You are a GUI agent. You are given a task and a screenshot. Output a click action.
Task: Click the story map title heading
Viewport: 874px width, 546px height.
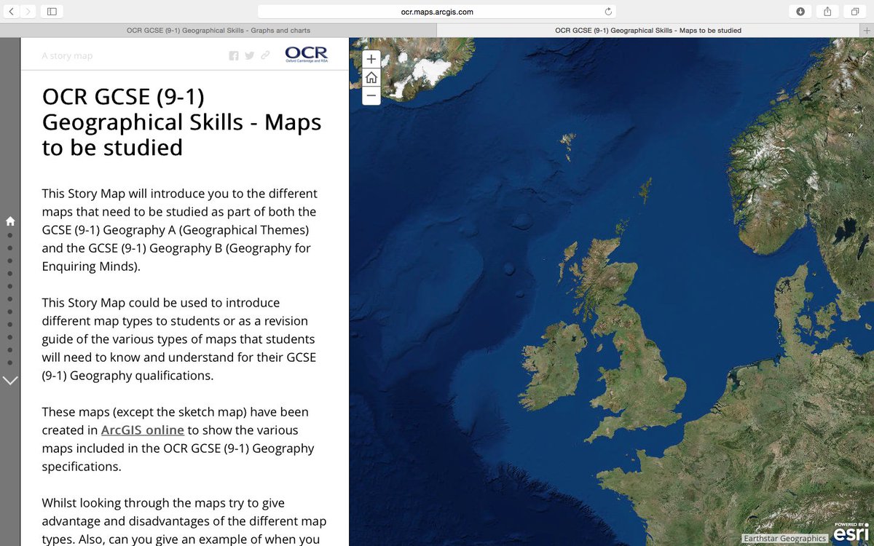[x=181, y=122]
